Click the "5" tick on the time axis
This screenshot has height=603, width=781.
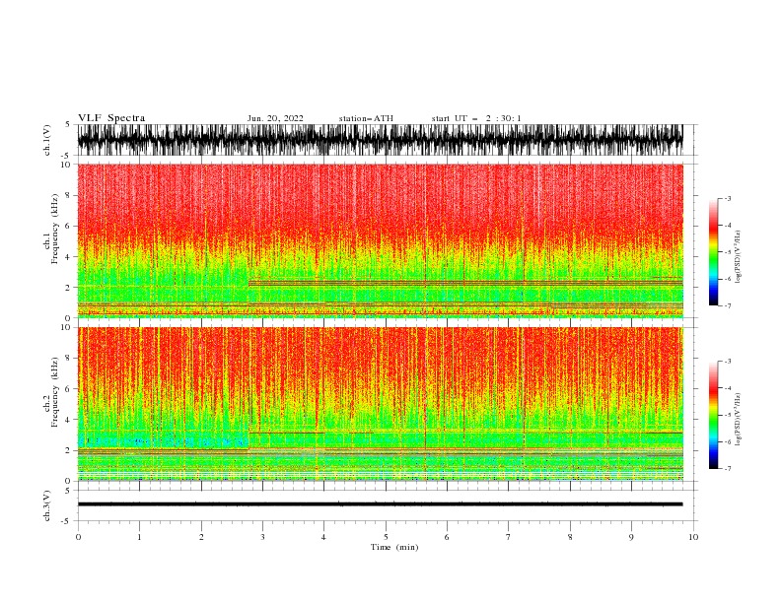click(386, 537)
